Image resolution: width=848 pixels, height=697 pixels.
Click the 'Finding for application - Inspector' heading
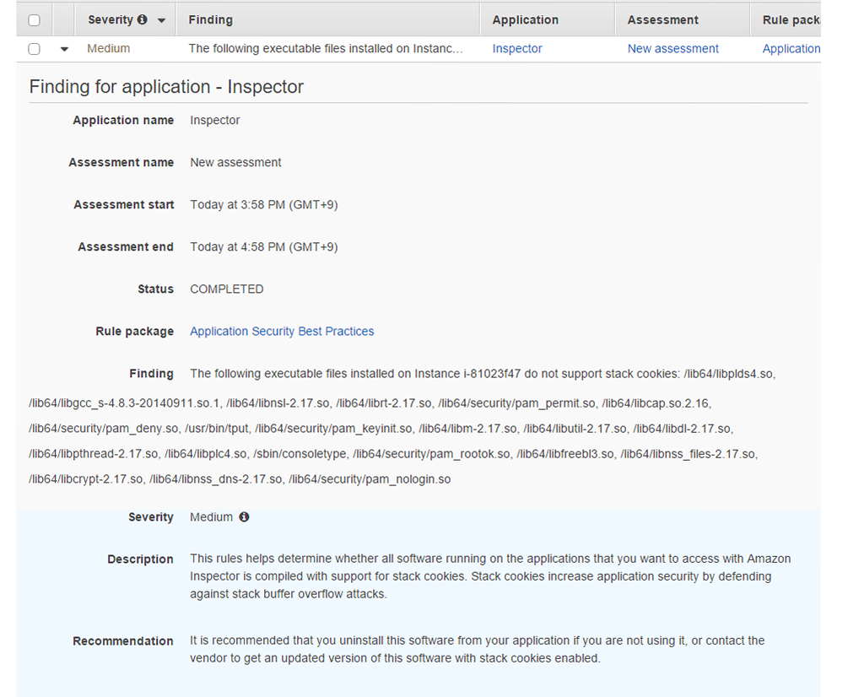pos(166,87)
